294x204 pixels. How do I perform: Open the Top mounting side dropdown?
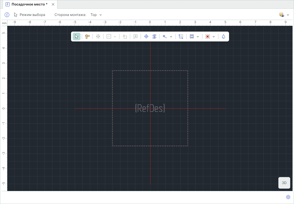click(x=96, y=15)
